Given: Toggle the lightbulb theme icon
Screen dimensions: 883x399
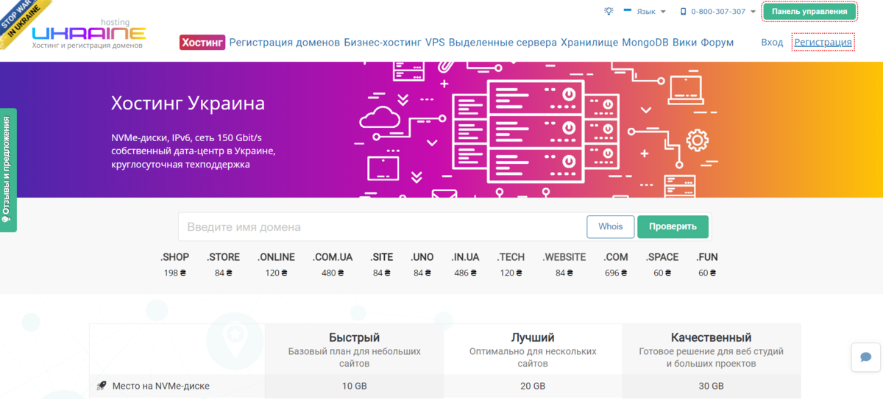Looking at the screenshot, I should pos(609,11).
